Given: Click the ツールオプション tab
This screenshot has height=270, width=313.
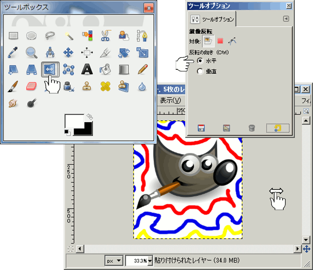Looking at the screenshot, I should [x=212, y=19].
